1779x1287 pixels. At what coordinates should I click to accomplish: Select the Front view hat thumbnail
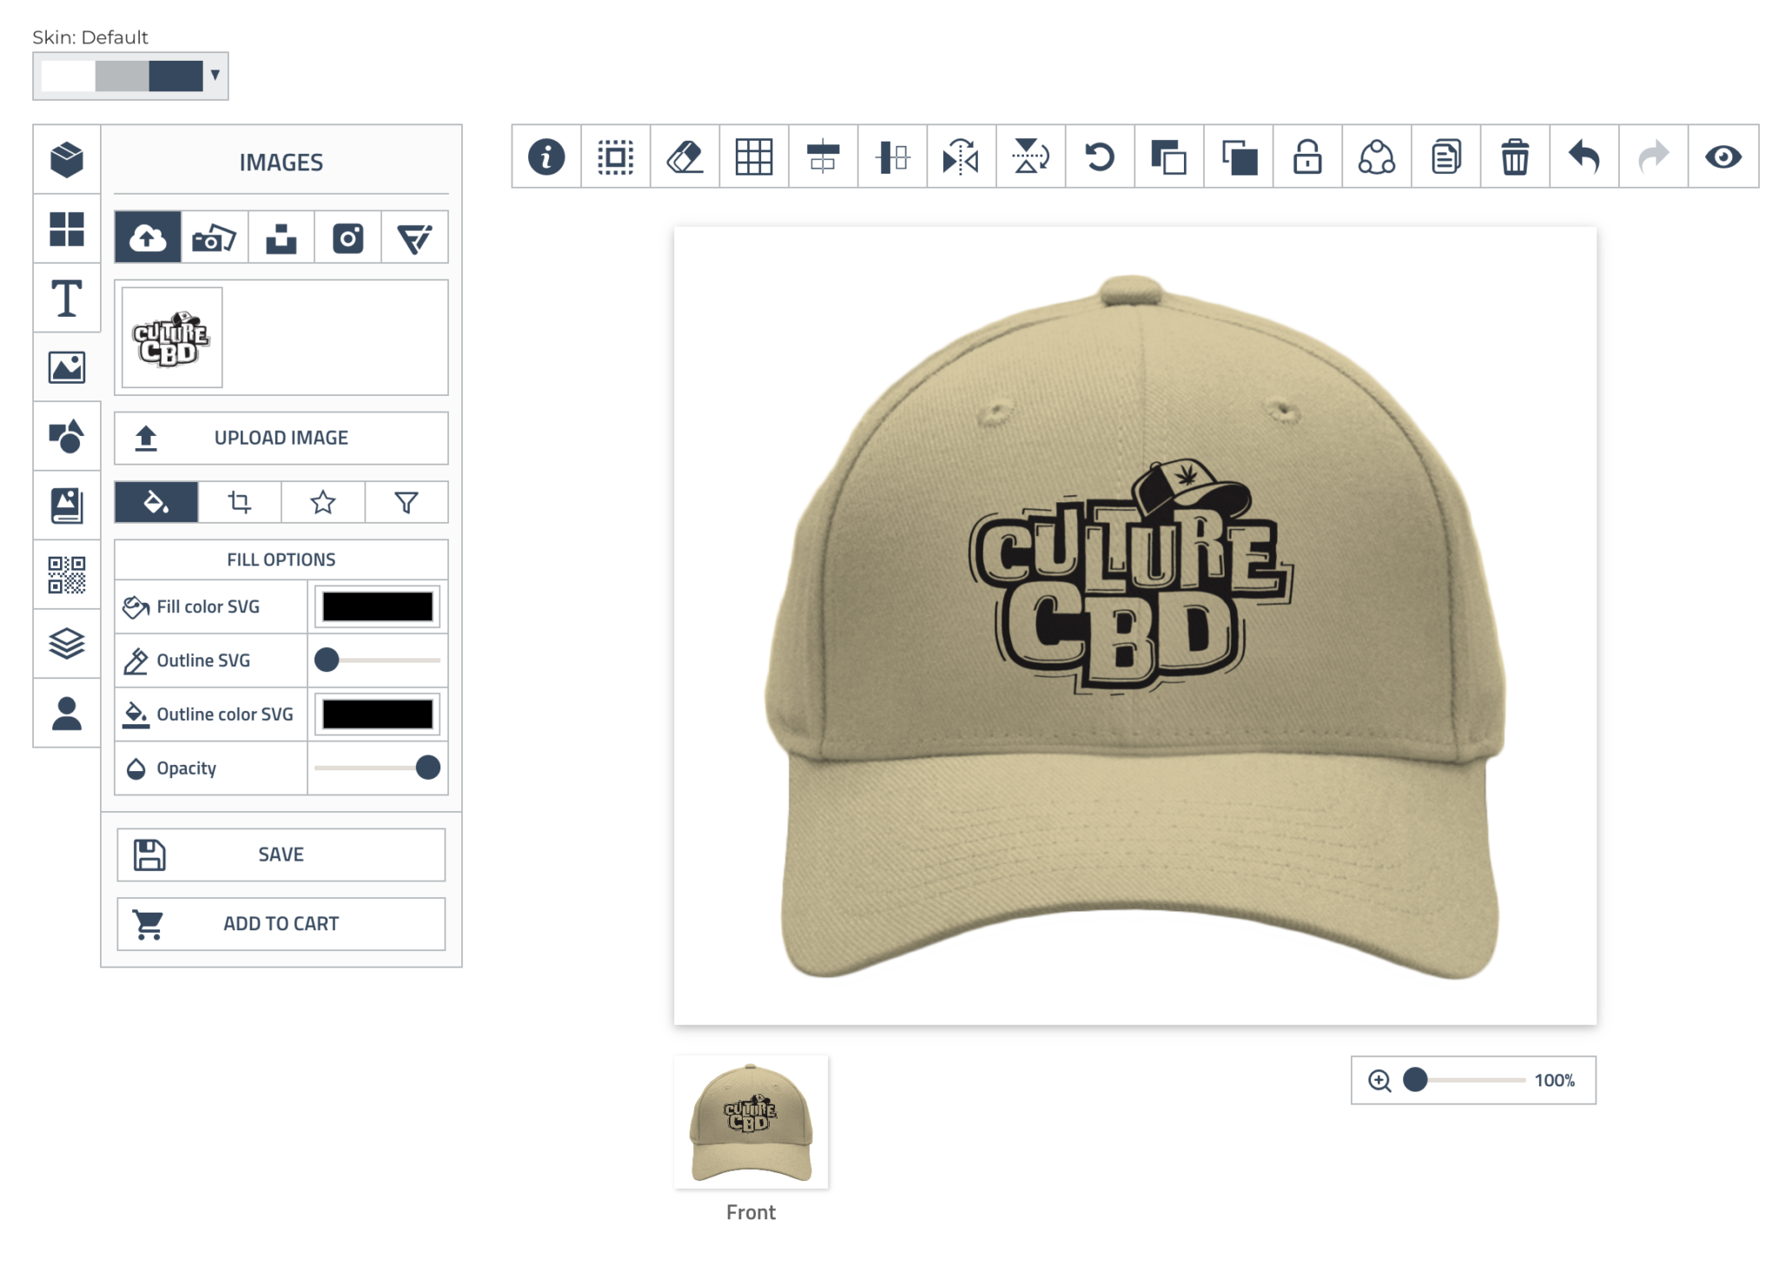coord(751,1122)
